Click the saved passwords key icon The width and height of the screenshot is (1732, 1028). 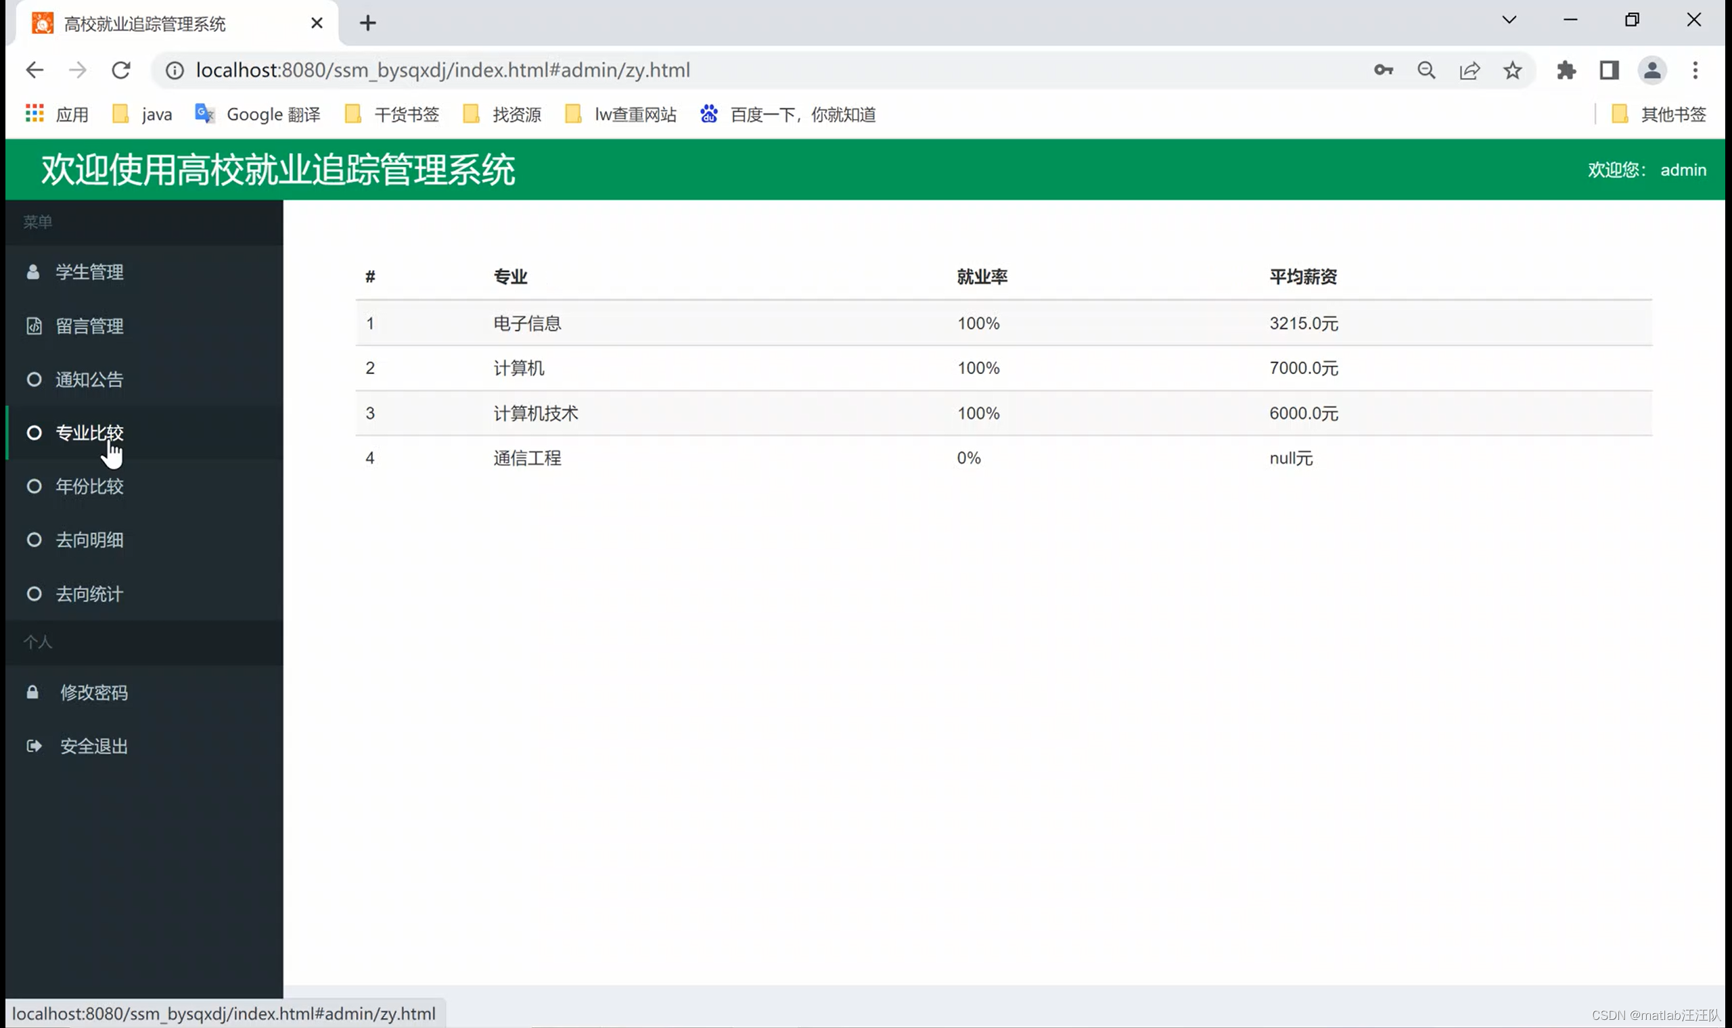[1383, 70]
